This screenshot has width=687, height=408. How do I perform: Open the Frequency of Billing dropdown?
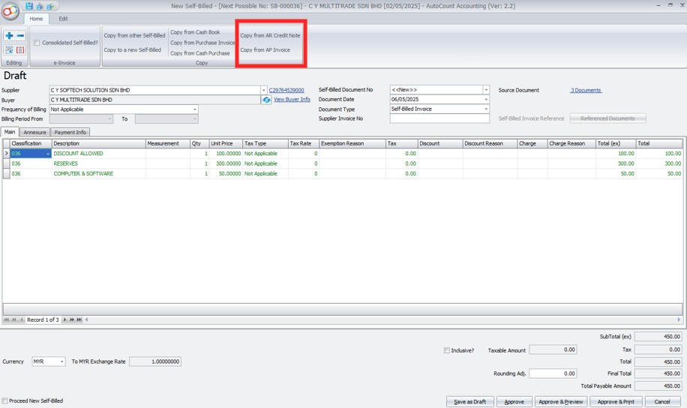tap(195, 109)
